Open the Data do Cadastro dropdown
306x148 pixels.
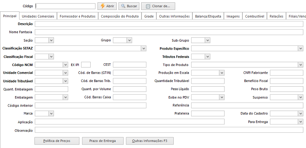point(301,113)
